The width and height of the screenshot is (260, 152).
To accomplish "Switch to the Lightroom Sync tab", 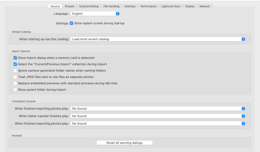I will pos(171,6).
